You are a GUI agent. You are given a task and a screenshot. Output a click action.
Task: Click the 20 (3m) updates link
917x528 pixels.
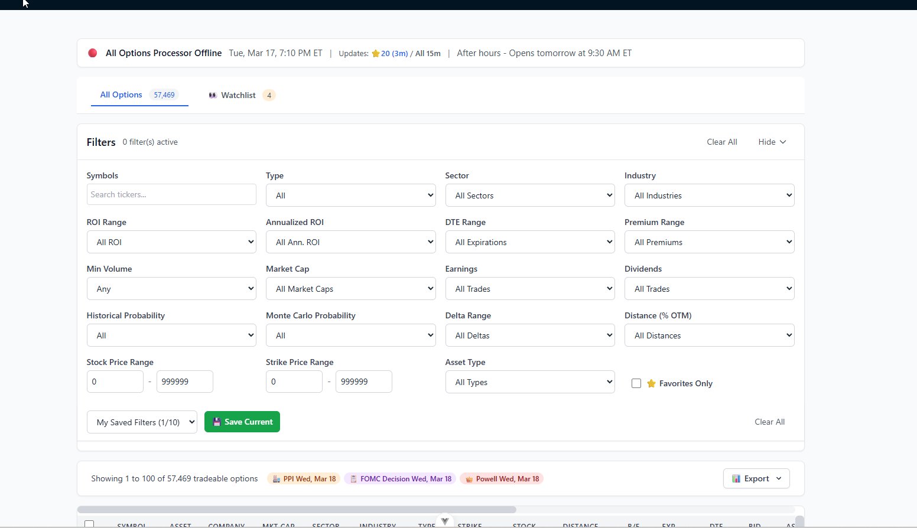coord(395,54)
